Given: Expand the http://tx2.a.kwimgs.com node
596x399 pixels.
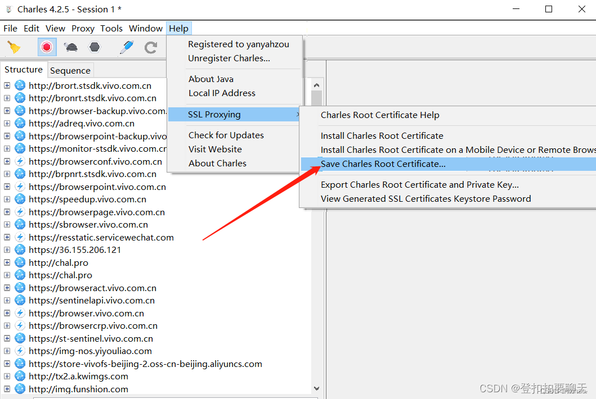Looking at the screenshot, I should tap(7, 376).
